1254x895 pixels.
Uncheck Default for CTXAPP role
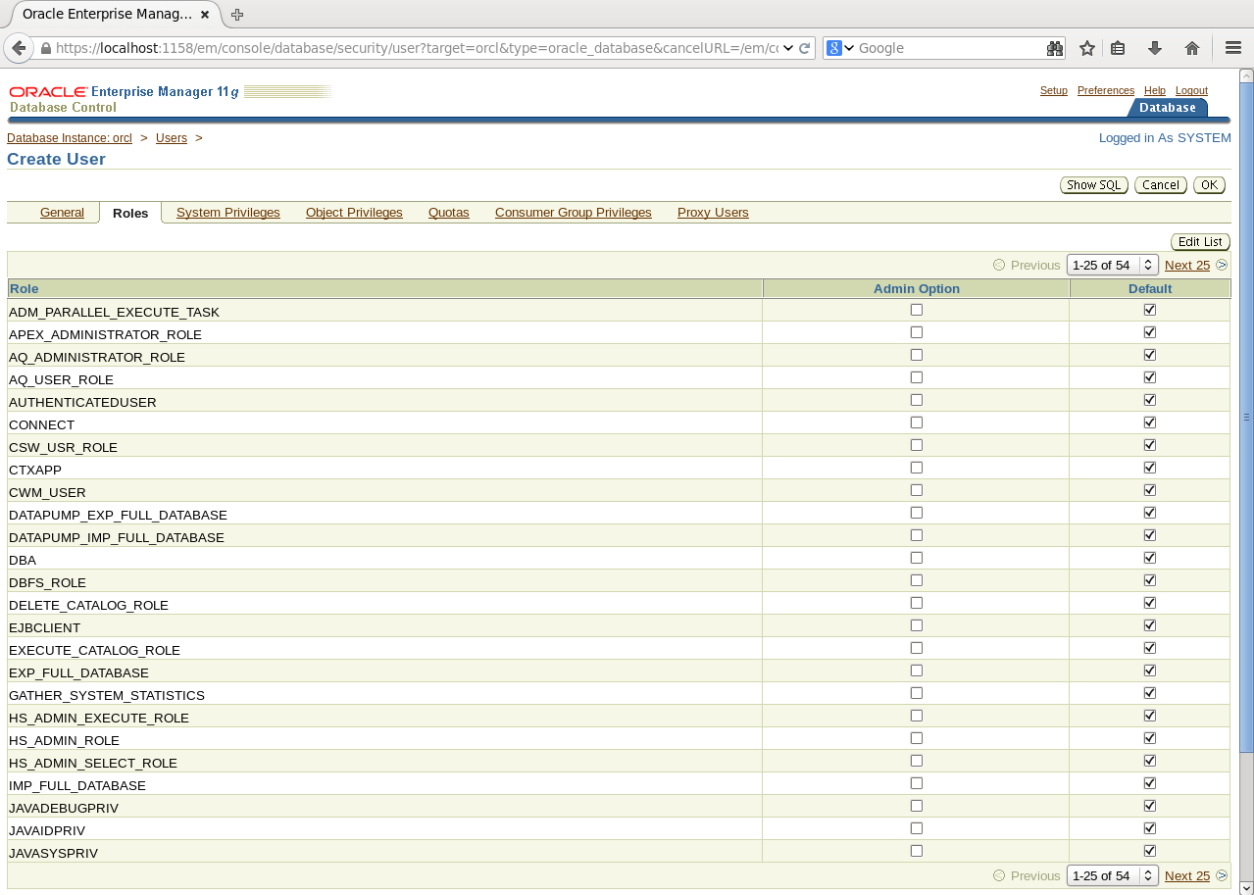click(1150, 468)
